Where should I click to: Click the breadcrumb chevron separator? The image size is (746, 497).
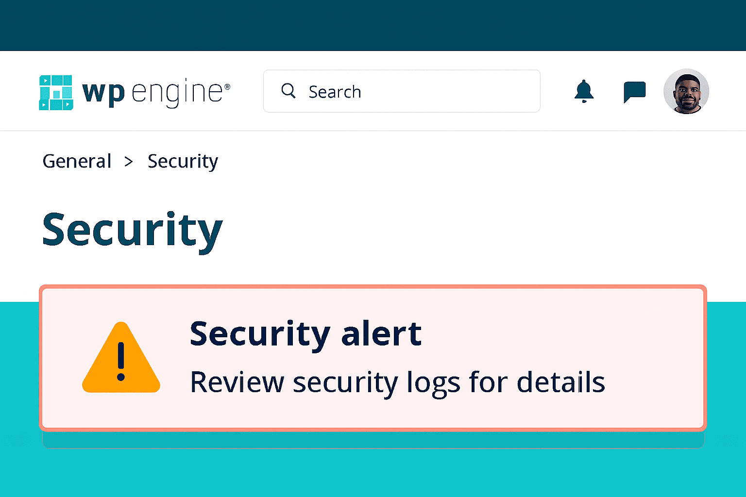pos(128,162)
